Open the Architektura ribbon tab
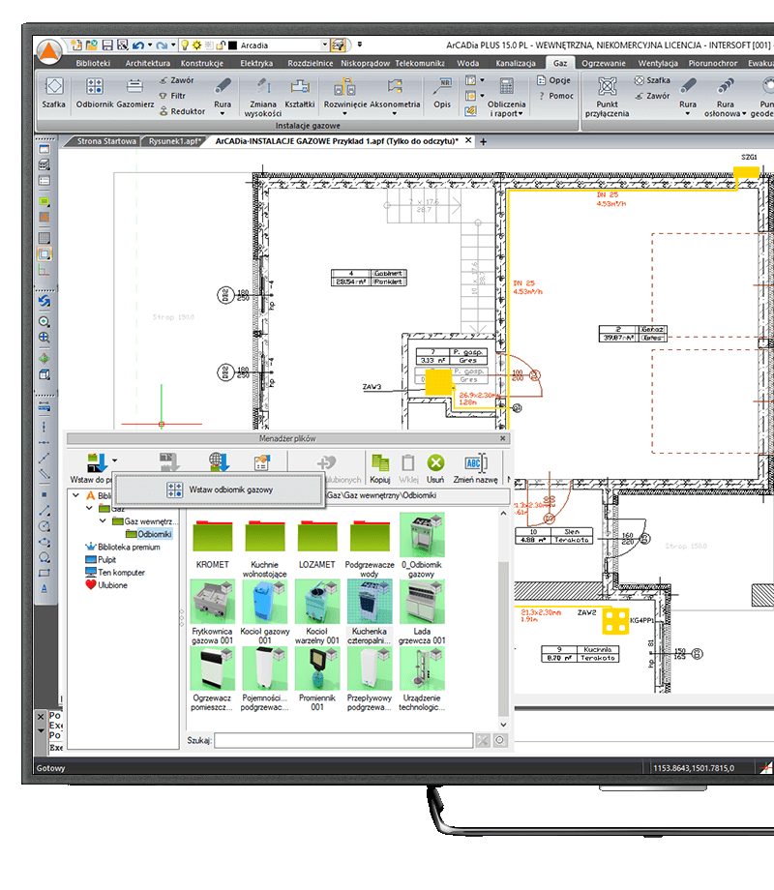Screen dimensions: 774x890 pos(148,63)
